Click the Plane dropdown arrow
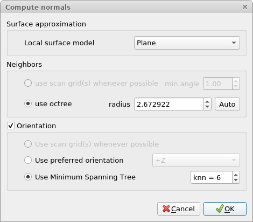Screen dimensions: 253x222 point(234,43)
